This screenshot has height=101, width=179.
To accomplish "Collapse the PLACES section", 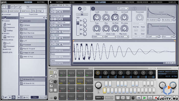I will pyautogui.click(x=3, y=21).
